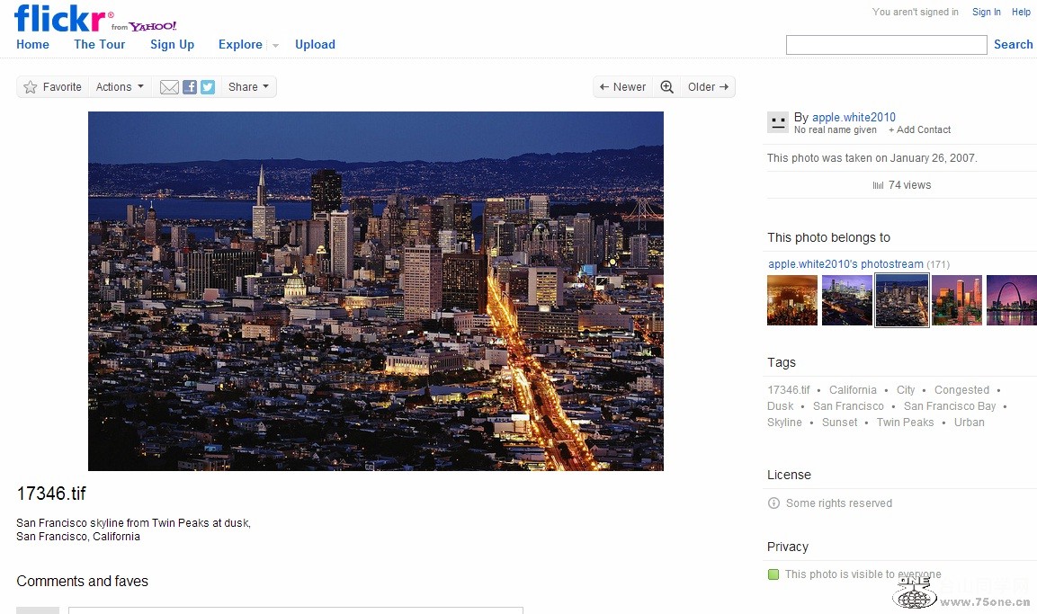Share photo on Twitter icon

click(x=208, y=87)
